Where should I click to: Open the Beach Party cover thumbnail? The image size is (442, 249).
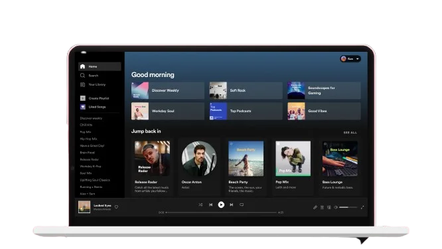[246, 159]
